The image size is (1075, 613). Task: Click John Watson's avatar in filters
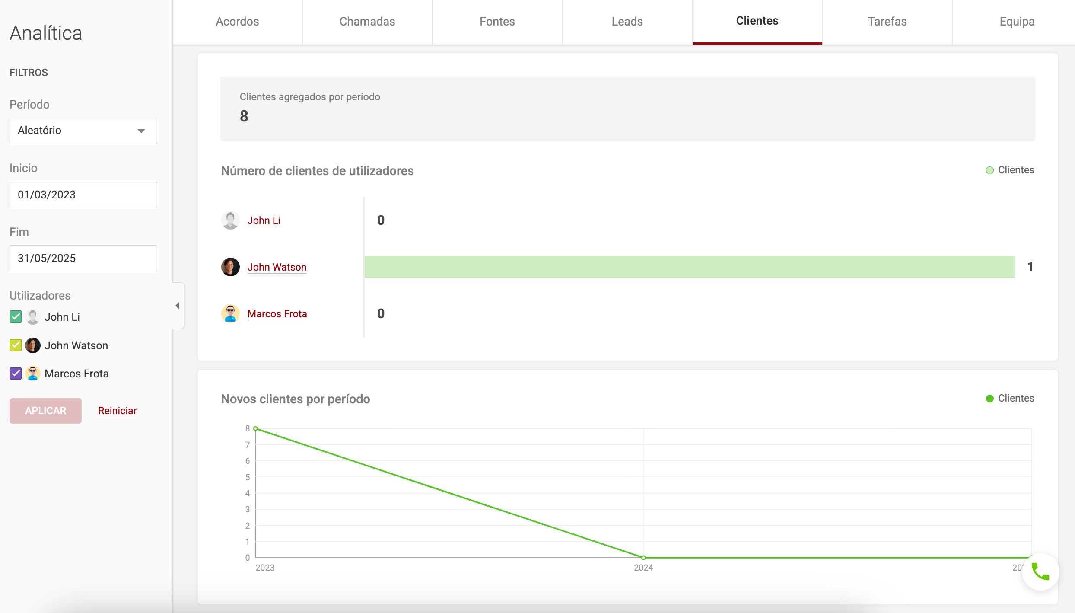(x=33, y=345)
